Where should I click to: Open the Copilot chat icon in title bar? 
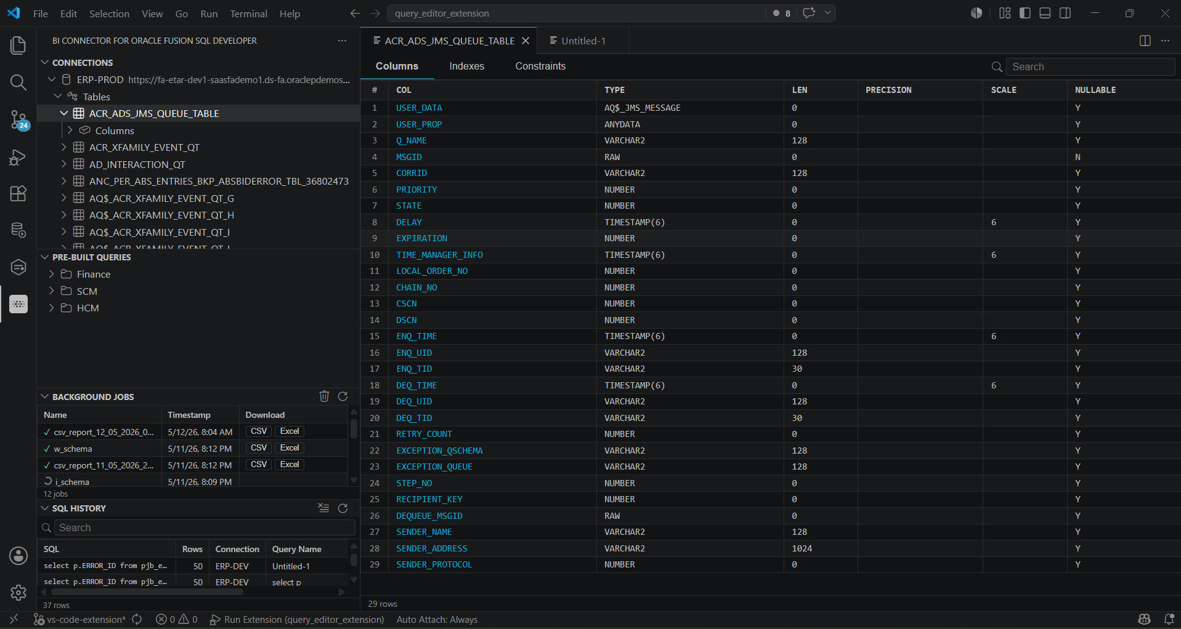pyautogui.click(x=809, y=13)
